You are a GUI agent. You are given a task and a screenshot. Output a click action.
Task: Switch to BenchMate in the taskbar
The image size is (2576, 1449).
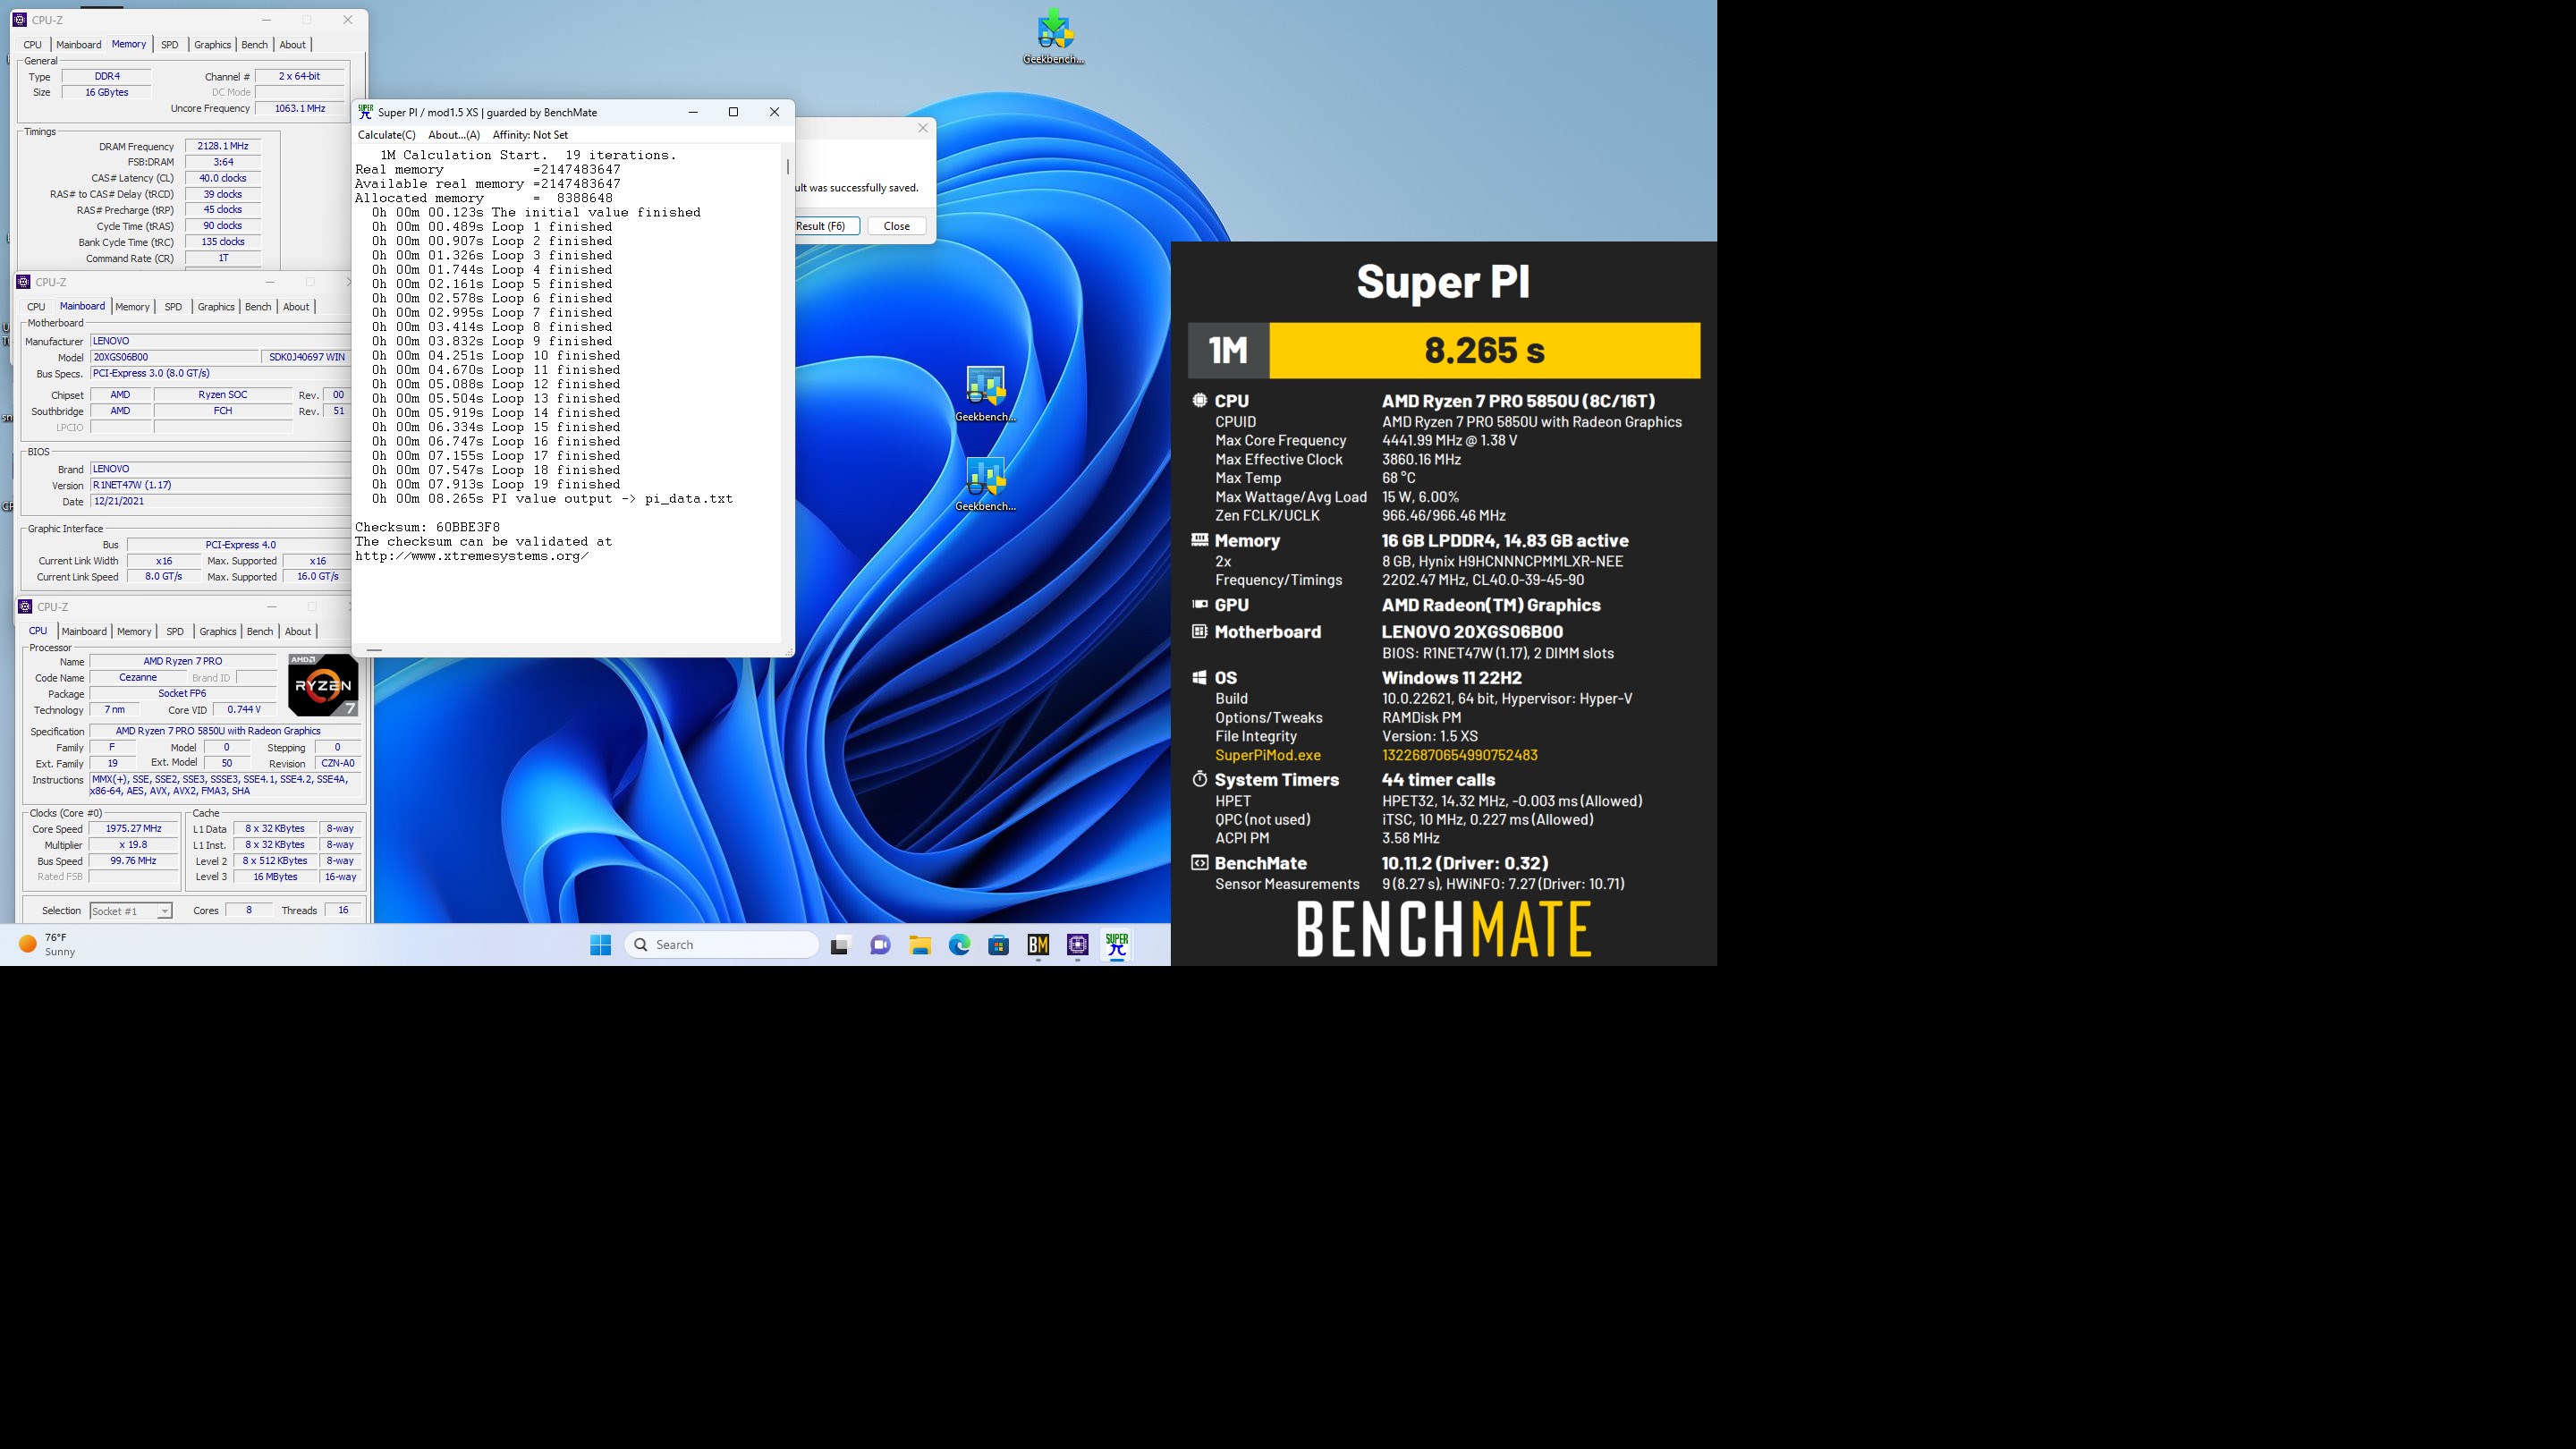coord(1038,945)
